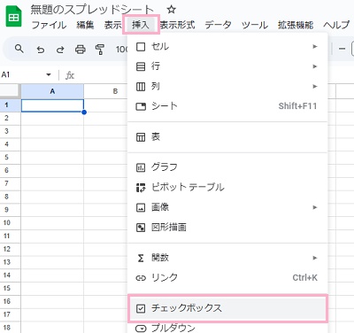354x333 pixels.
Task: Open the name box dropdown arrow
Action: point(49,75)
